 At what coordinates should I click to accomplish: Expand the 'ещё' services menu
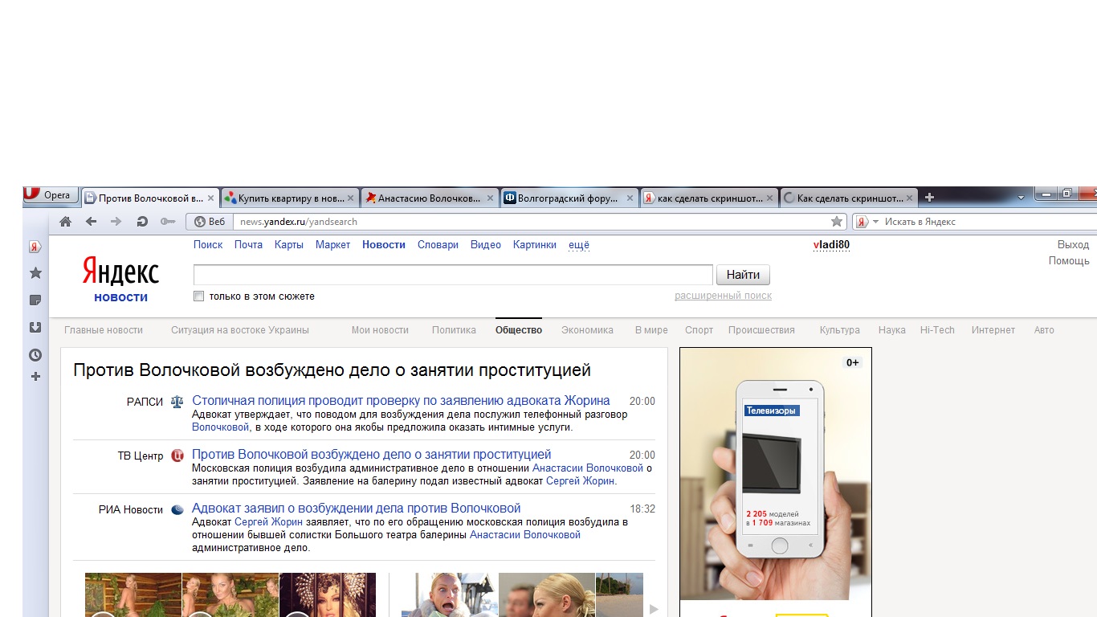578,245
